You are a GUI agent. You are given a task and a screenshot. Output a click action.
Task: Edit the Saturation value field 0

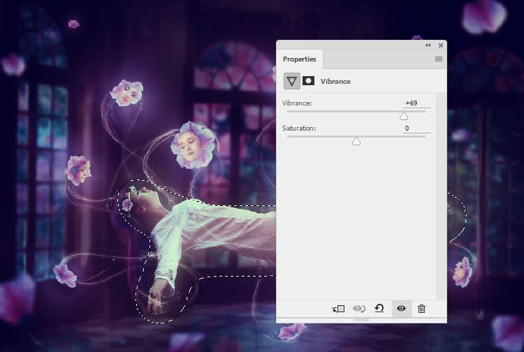pos(416,129)
